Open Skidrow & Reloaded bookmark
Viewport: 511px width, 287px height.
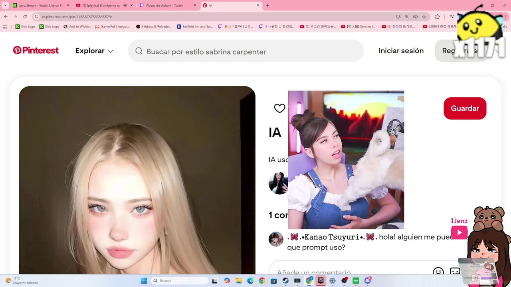point(153,27)
